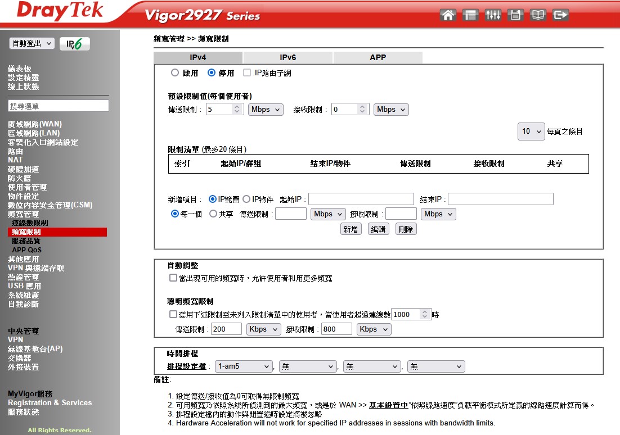
Task: Open the manual book icon
Action: (538, 15)
